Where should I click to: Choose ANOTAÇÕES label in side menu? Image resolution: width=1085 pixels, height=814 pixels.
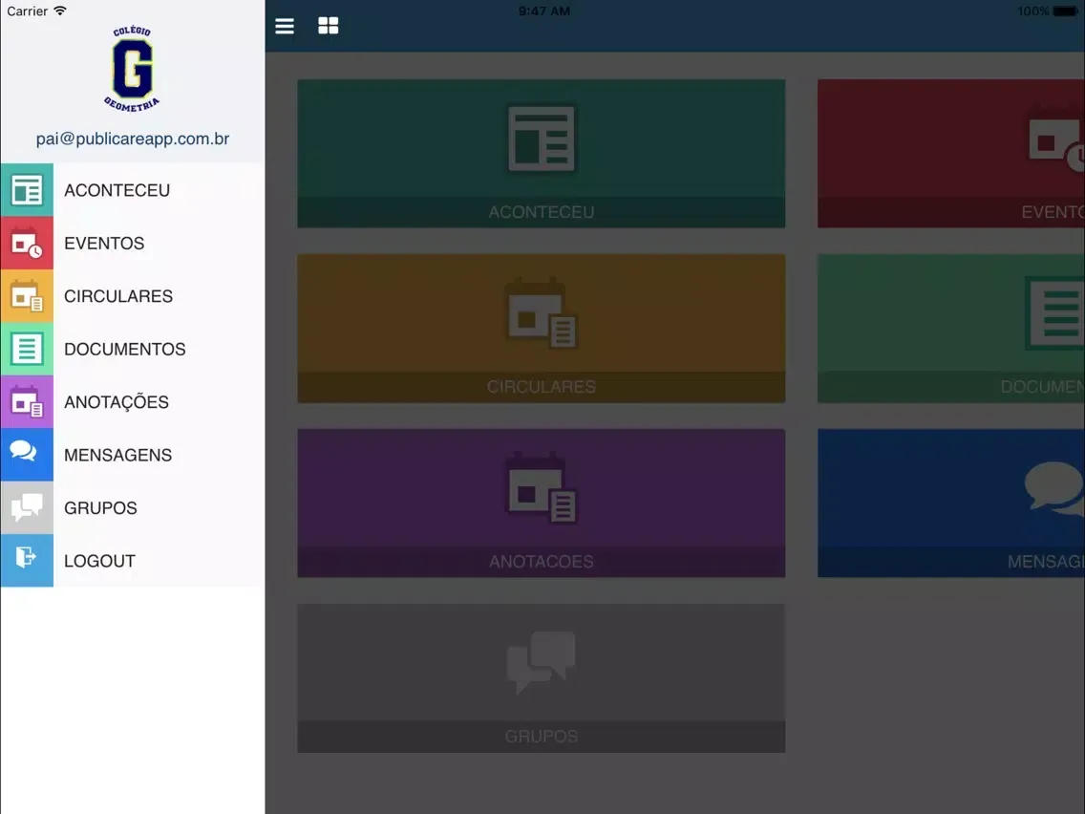tap(117, 401)
